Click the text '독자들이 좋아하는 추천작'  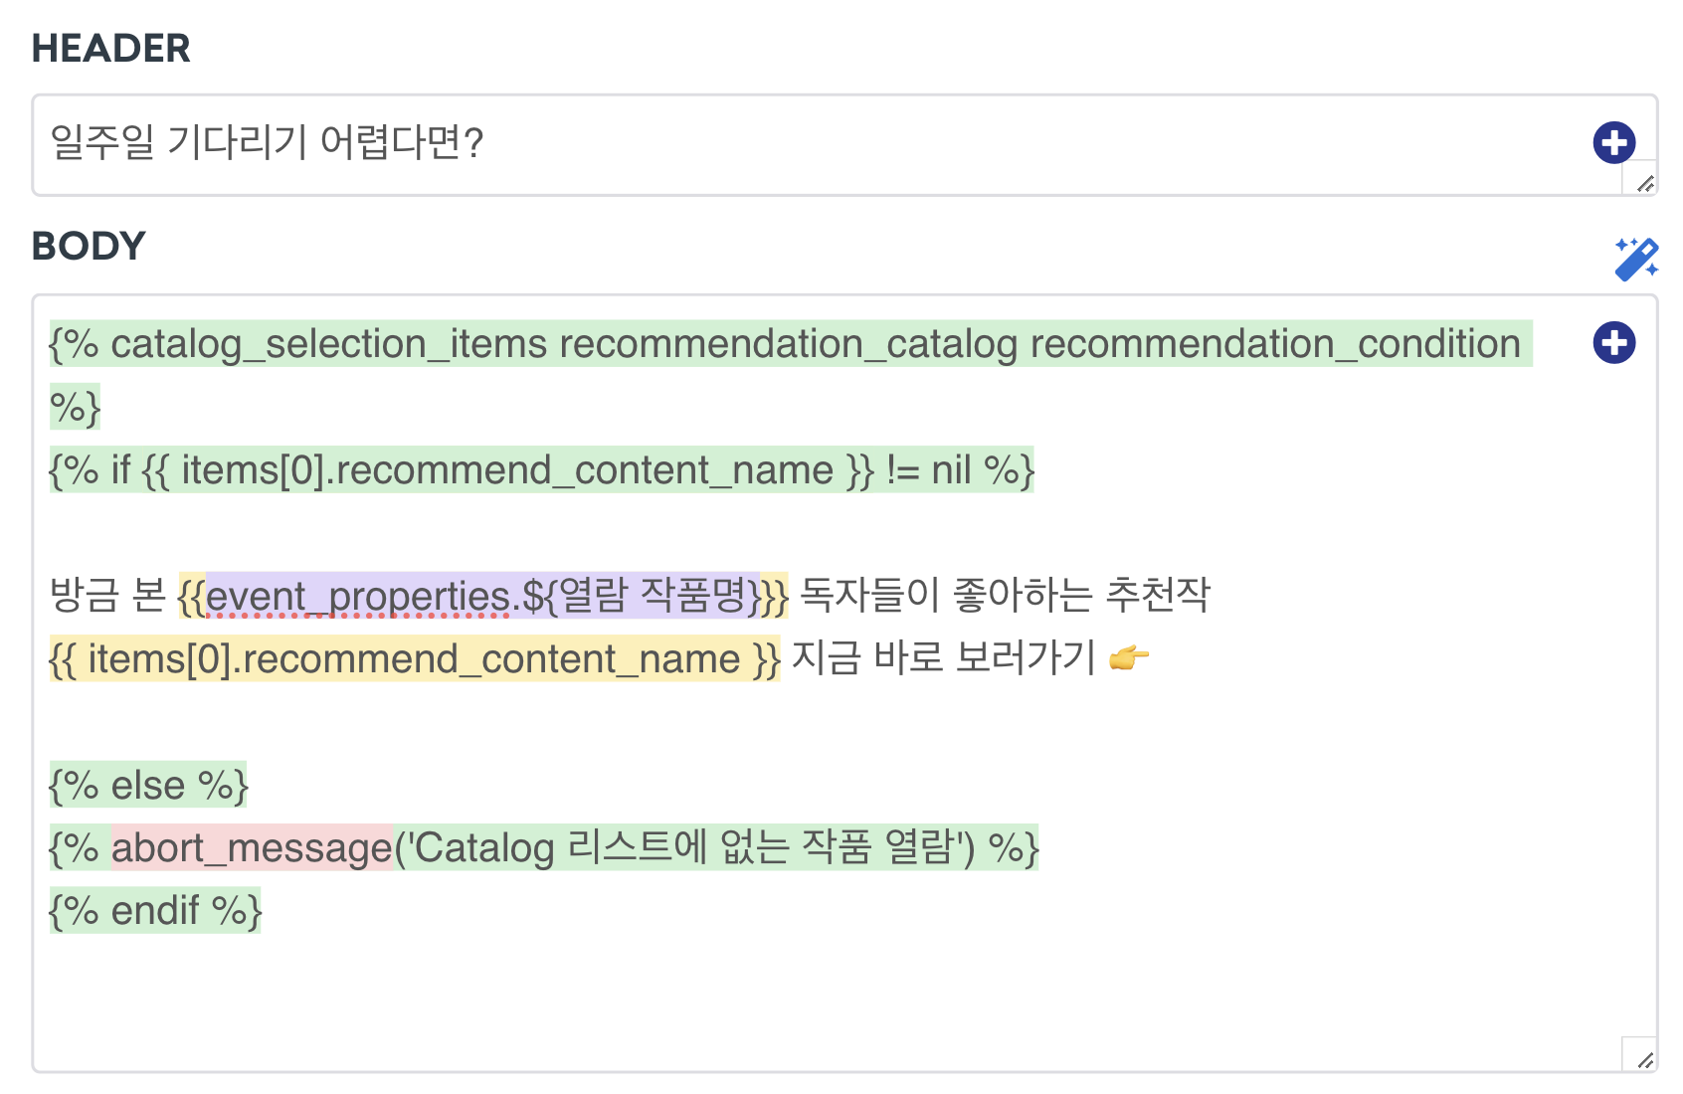pyautogui.click(x=1006, y=596)
